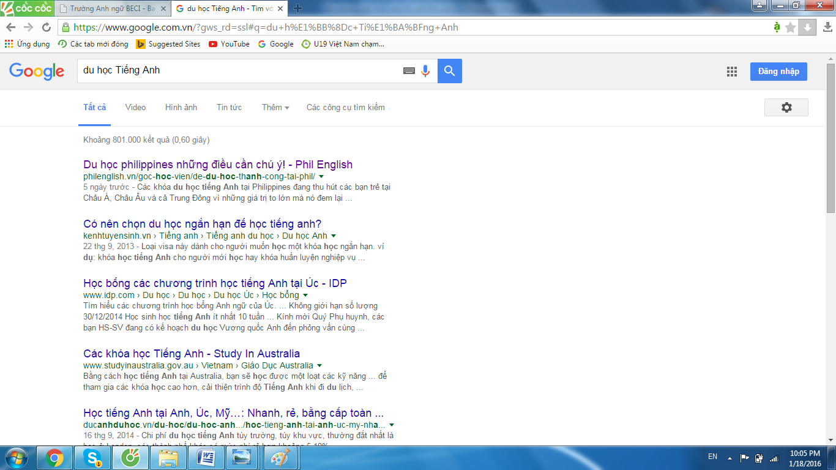The image size is (836, 470).
Task: Reload the page with the refresh icon
Action: tap(47, 28)
